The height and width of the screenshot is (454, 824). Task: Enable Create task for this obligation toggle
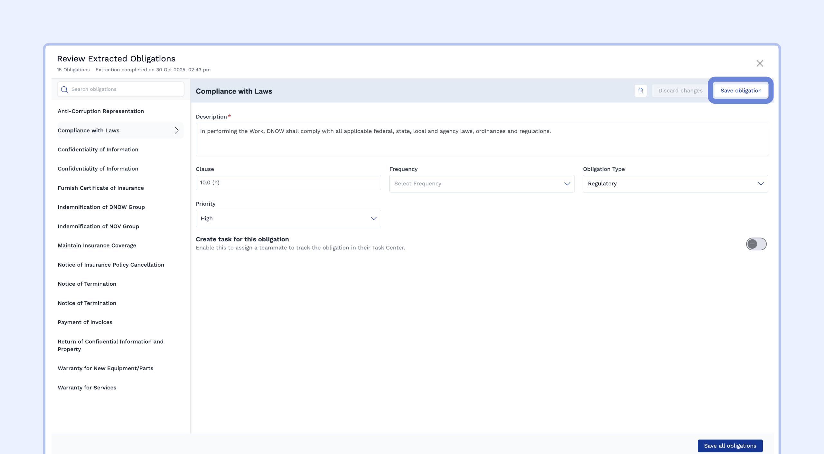pos(756,244)
